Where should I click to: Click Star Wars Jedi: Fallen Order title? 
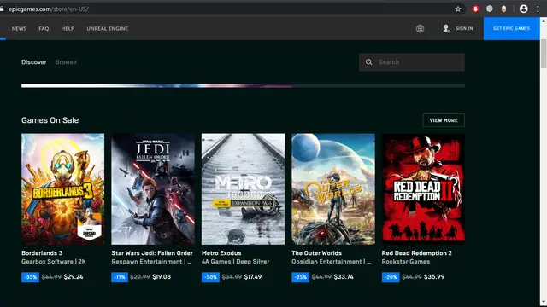point(152,253)
